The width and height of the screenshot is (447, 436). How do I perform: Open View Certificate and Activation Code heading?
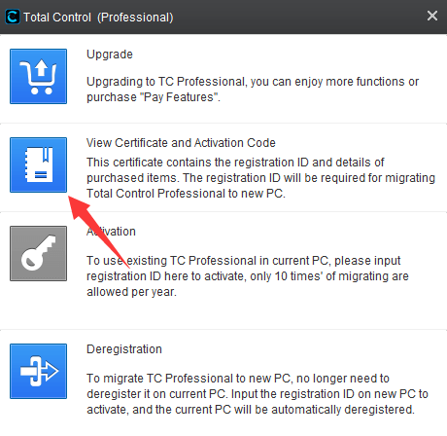[181, 143]
